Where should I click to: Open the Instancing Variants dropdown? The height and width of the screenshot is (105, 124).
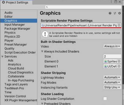[112, 87]
